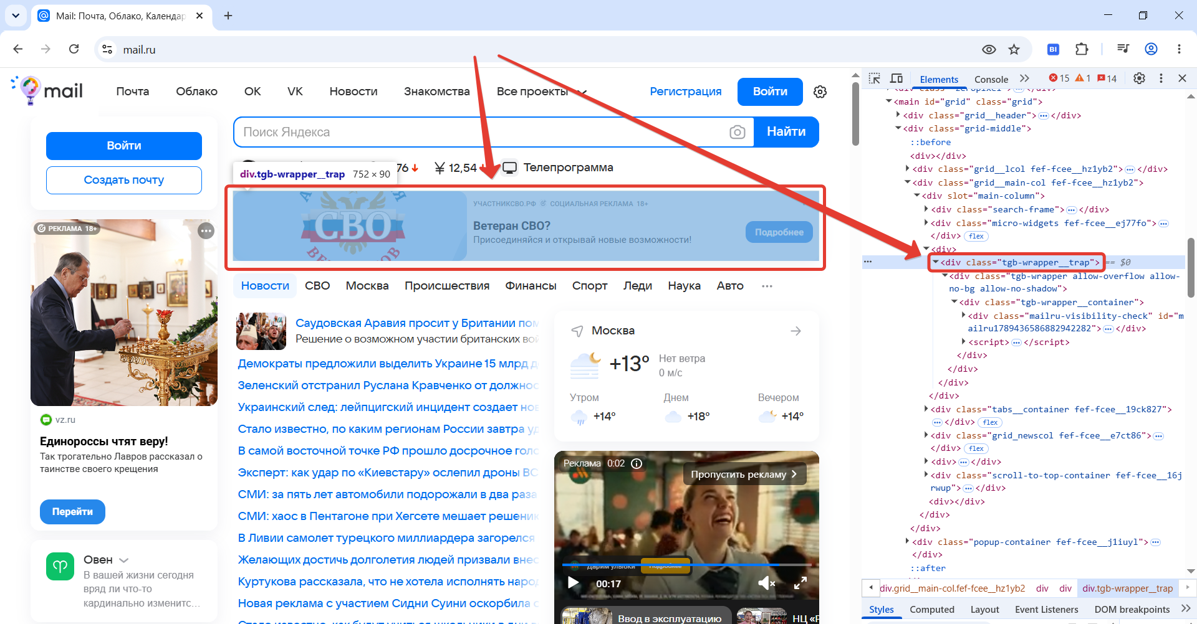Click the page vertical scrollbar thumb
Image resolution: width=1197 pixels, height=624 pixels.
(x=855, y=114)
